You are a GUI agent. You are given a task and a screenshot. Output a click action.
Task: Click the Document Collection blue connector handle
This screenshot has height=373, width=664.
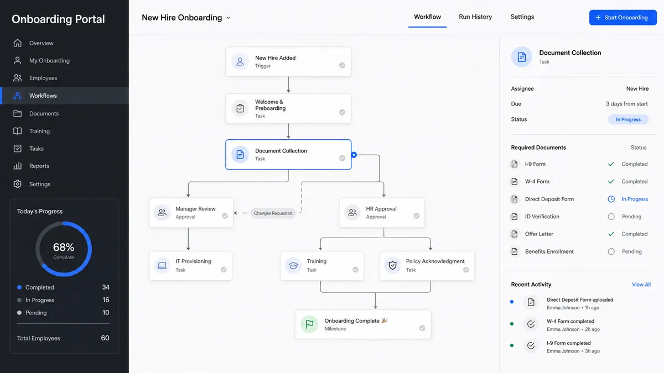[354, 155]
